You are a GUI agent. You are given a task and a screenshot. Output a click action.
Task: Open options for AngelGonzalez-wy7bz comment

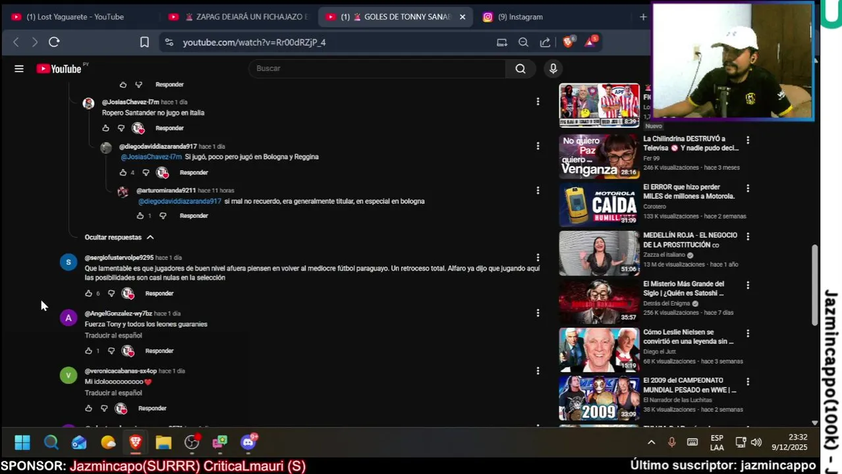pos(538,313)
